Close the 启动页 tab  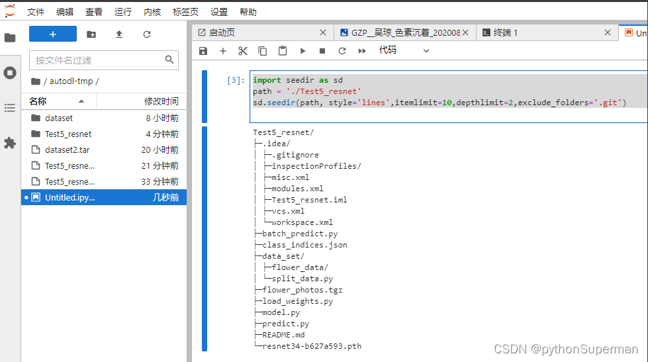323,32
